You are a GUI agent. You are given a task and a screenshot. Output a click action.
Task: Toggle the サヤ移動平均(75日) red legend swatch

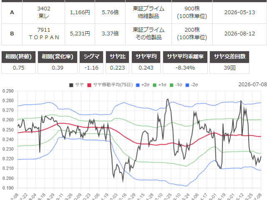89,85
